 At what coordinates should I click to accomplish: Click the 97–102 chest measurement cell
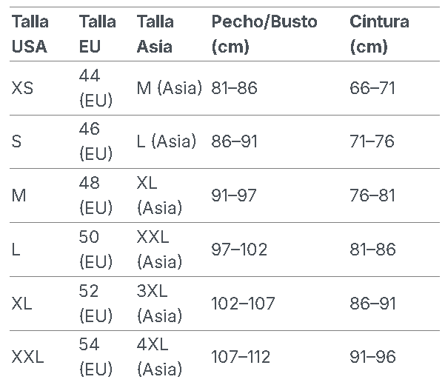[x=239, y=250]
